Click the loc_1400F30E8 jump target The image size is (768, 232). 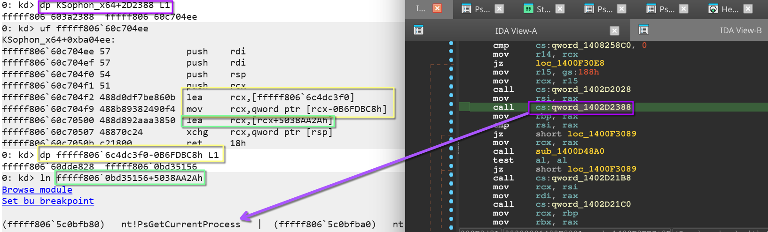(570, 63)
